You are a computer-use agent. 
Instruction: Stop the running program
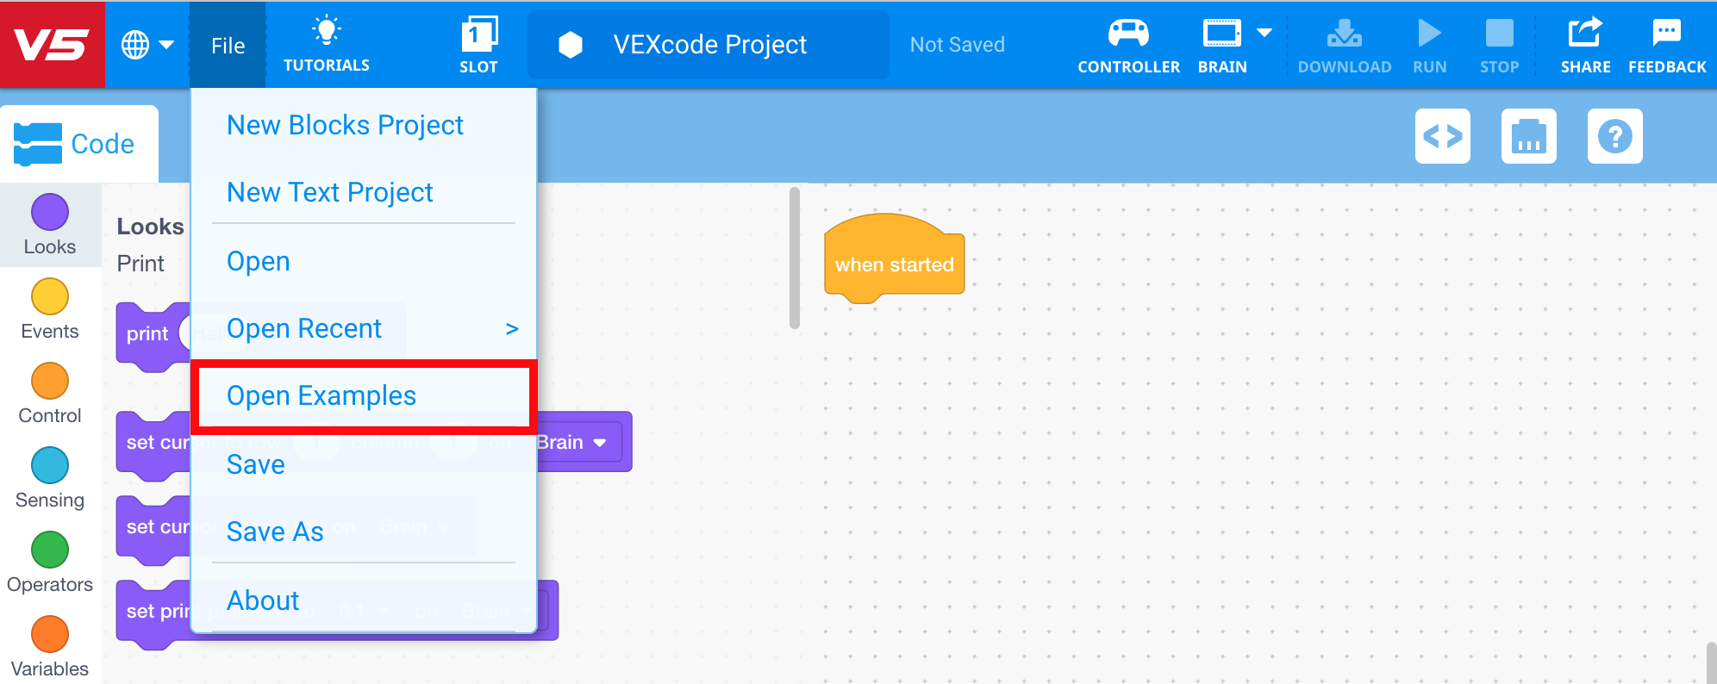[1499, 43]
